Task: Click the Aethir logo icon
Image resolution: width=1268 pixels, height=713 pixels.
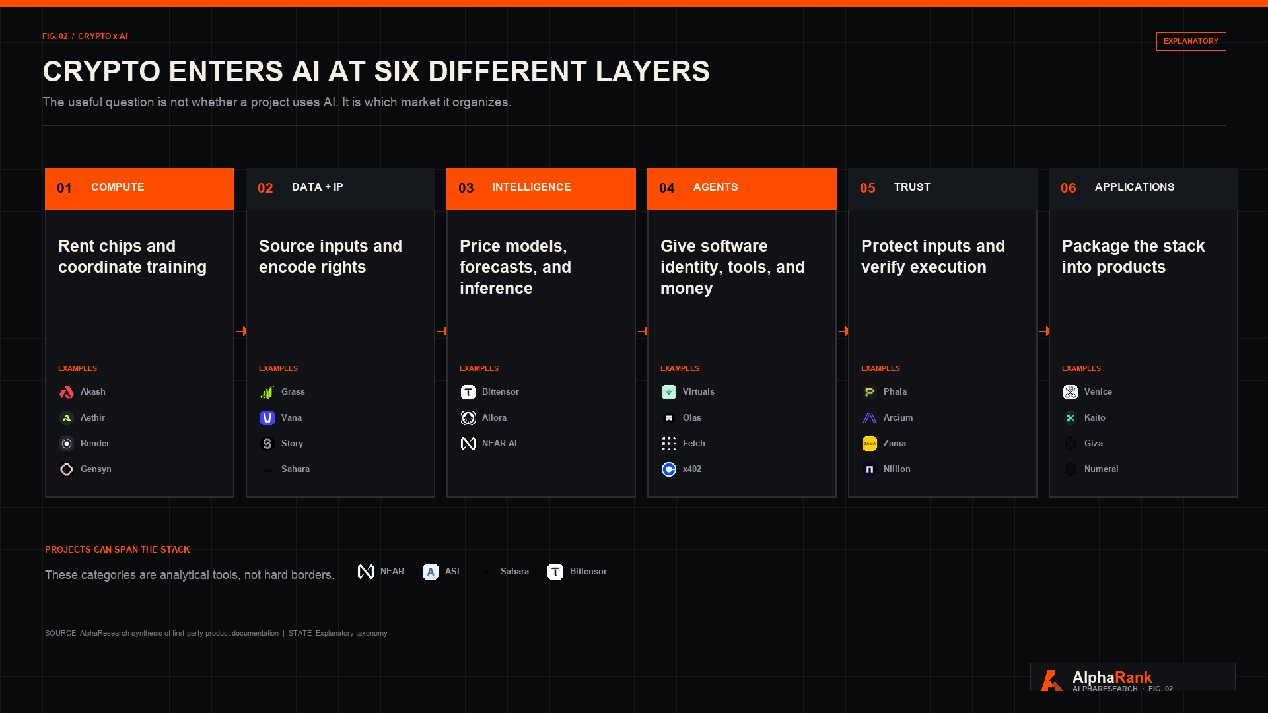Action: tap(67, 418)
